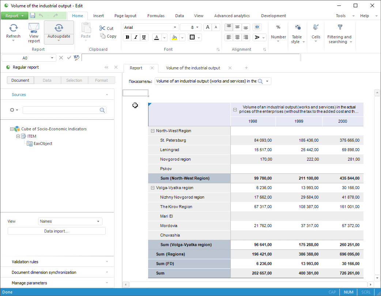
Task: Toggle italic formatting
Action: tap(136, 37)
